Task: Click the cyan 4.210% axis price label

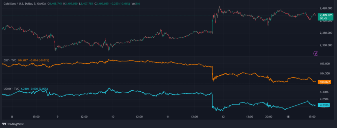Action: tap(324, 105)
